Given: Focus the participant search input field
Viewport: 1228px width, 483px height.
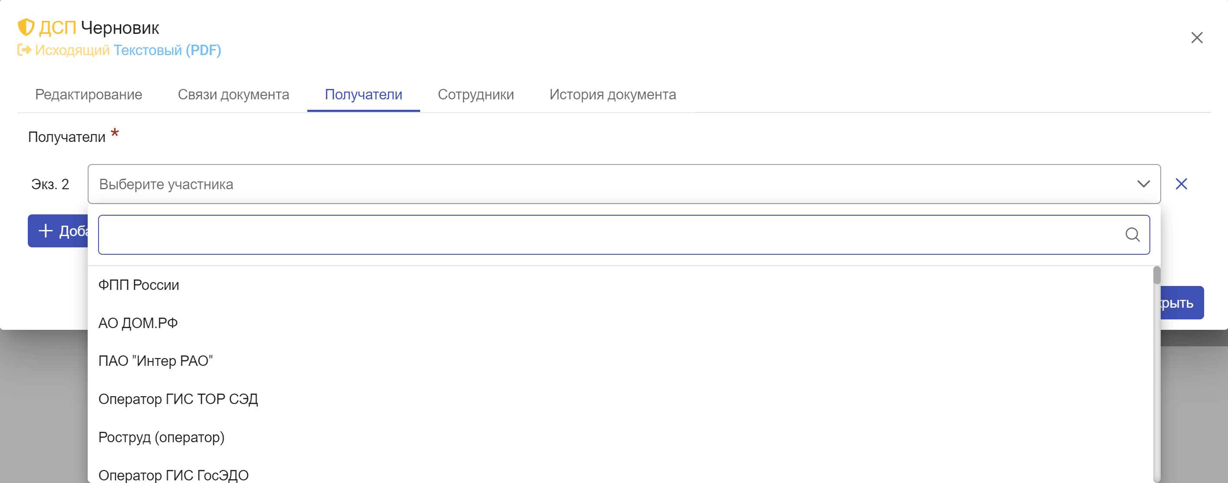Looking at the screenshot, I should [x=624, y=235].
